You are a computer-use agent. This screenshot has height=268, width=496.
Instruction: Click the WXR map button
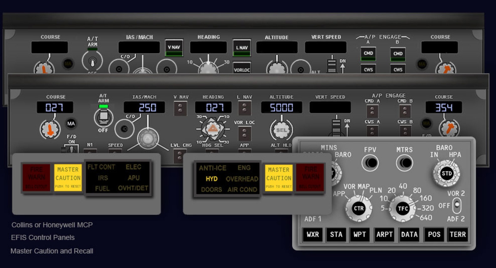click(x=313, y=235)
